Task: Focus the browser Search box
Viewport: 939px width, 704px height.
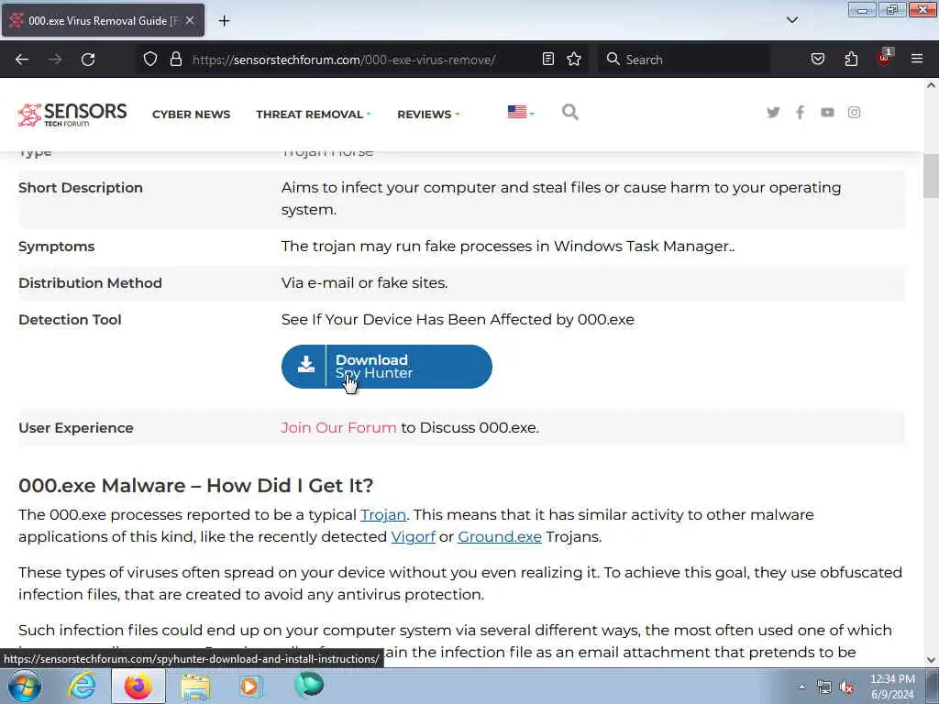Action: tap(684, 60)
